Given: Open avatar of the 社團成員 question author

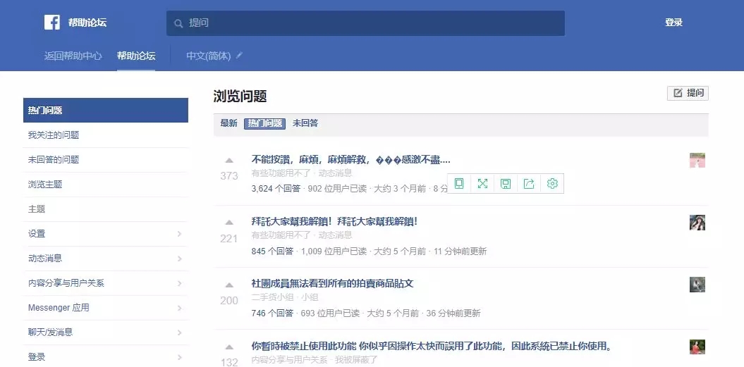Looking at the screenshot, I should pos(697,285).
